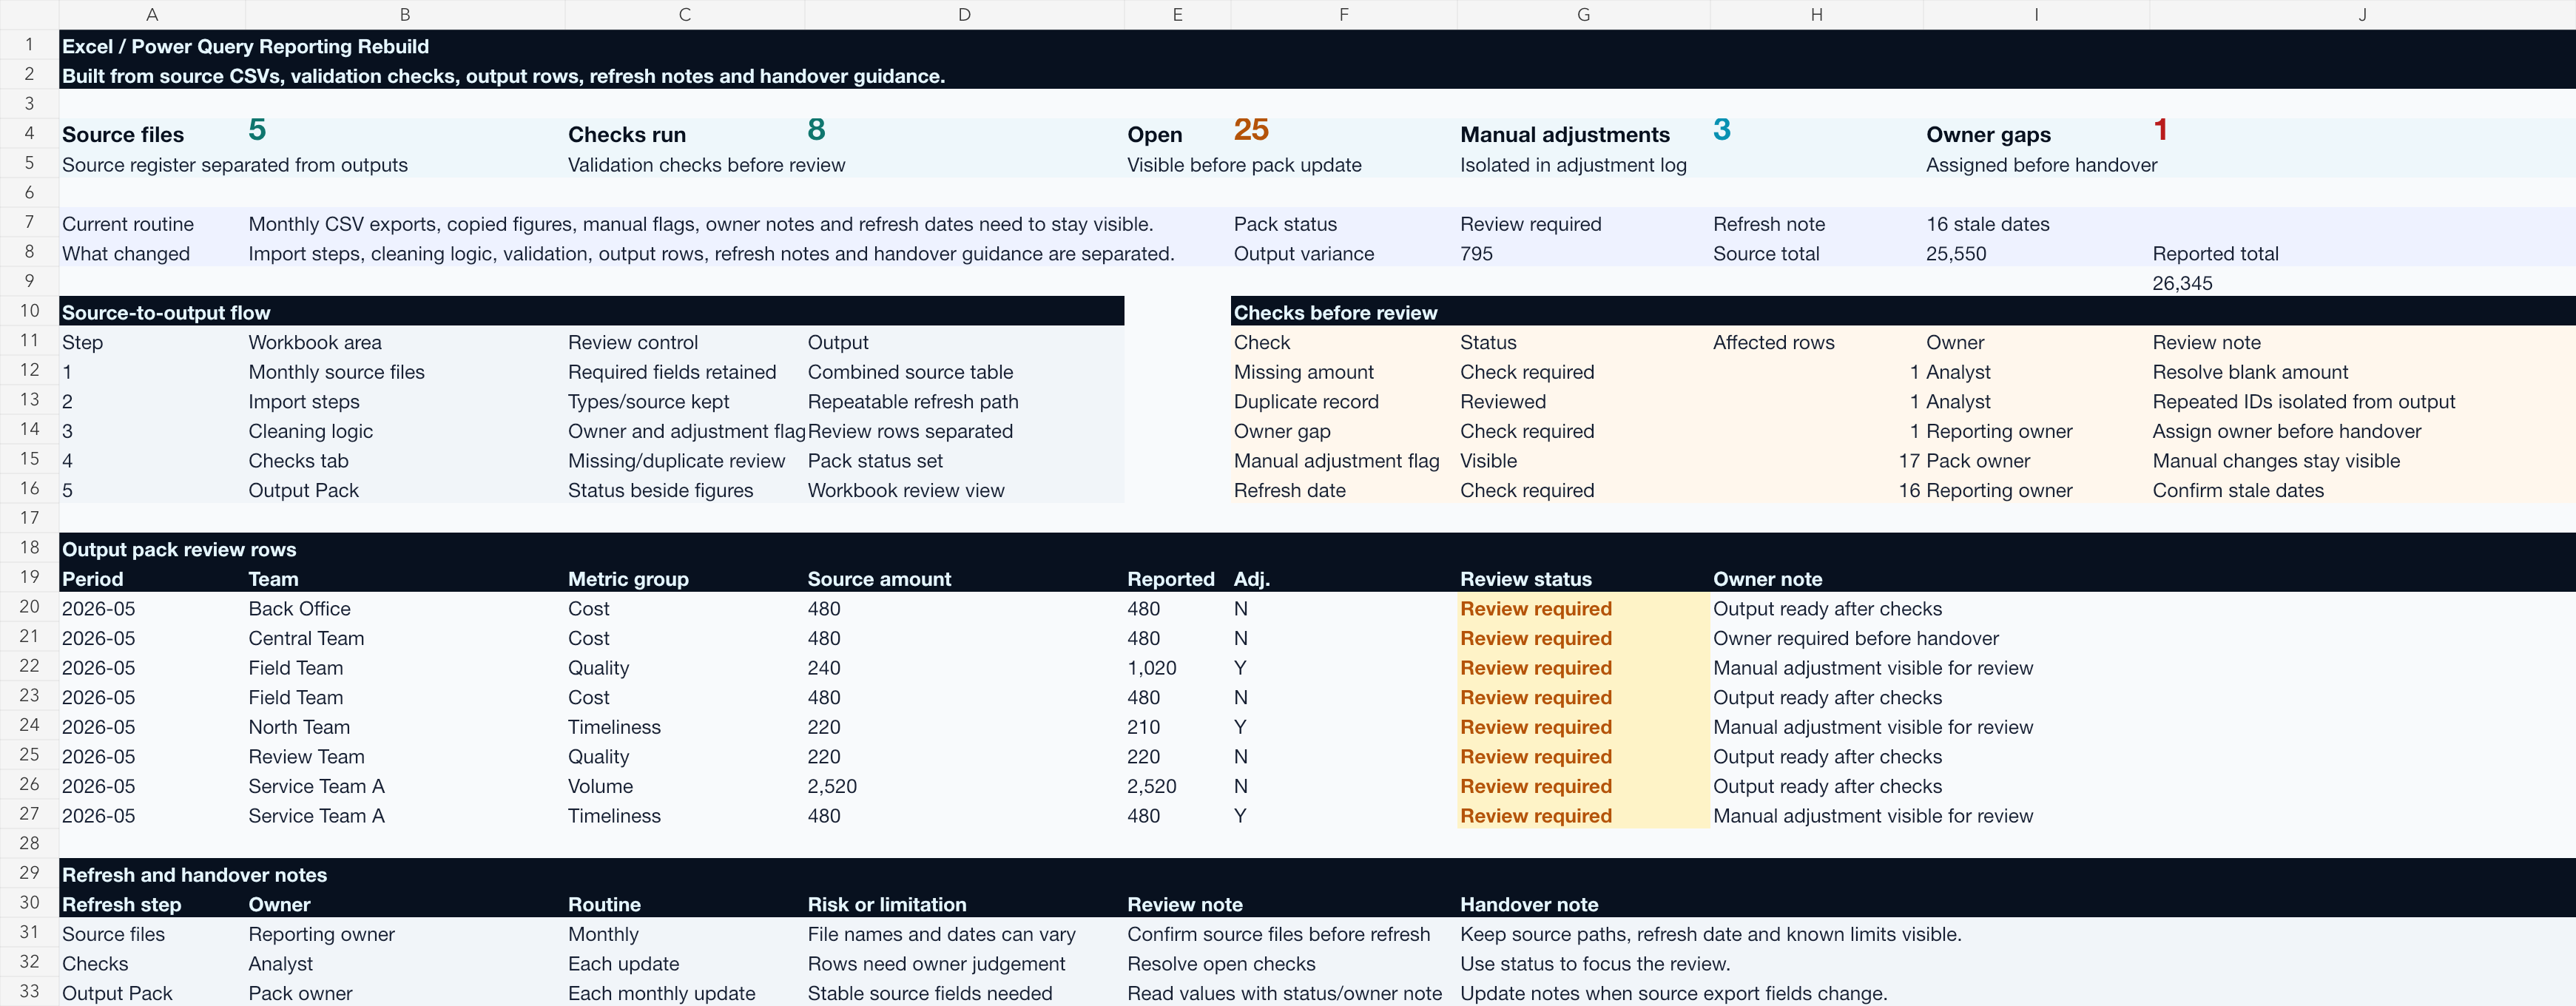The image size is (2576, 1006).
Task: Select review note 'Confirm stale dates'
Action: (x=2238, y=490)
